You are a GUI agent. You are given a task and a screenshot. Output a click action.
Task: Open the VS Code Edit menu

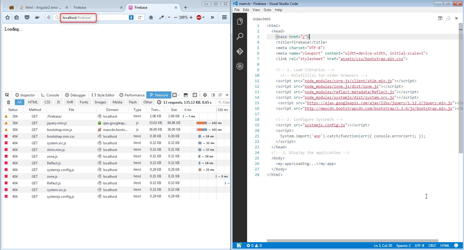246,10
